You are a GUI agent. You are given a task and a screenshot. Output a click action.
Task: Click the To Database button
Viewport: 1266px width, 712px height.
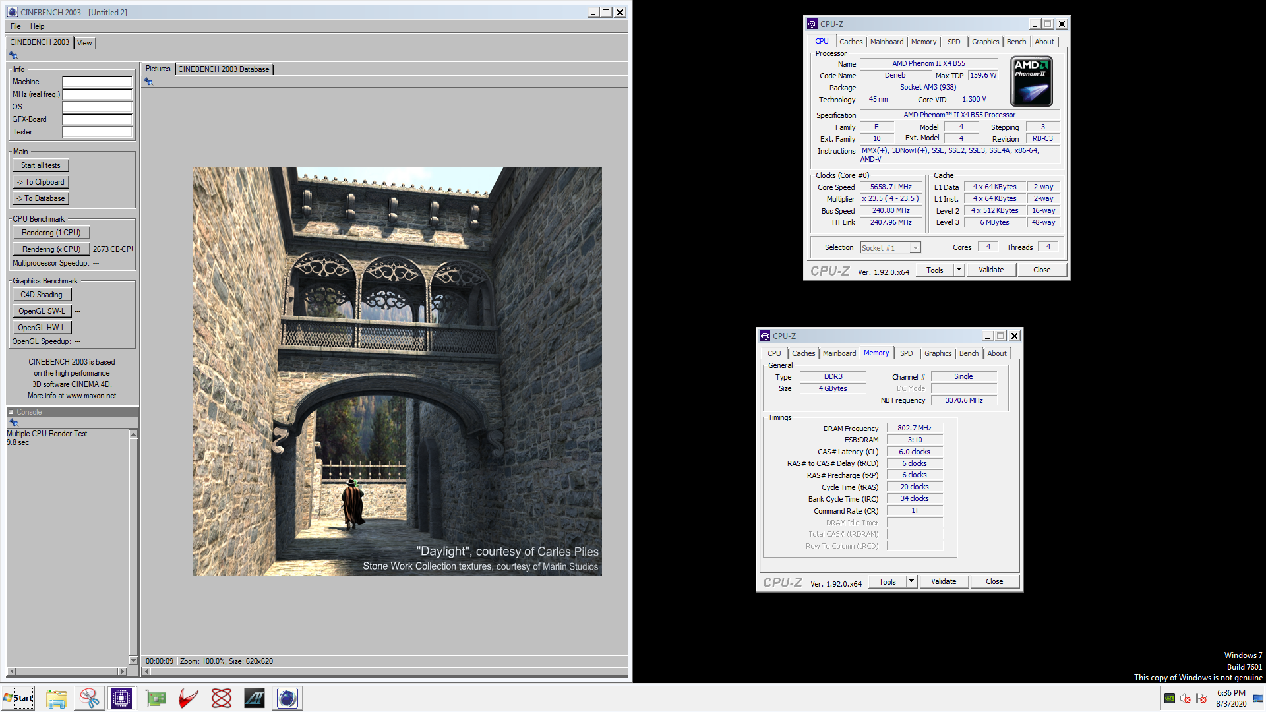click(x=41, y=198)
